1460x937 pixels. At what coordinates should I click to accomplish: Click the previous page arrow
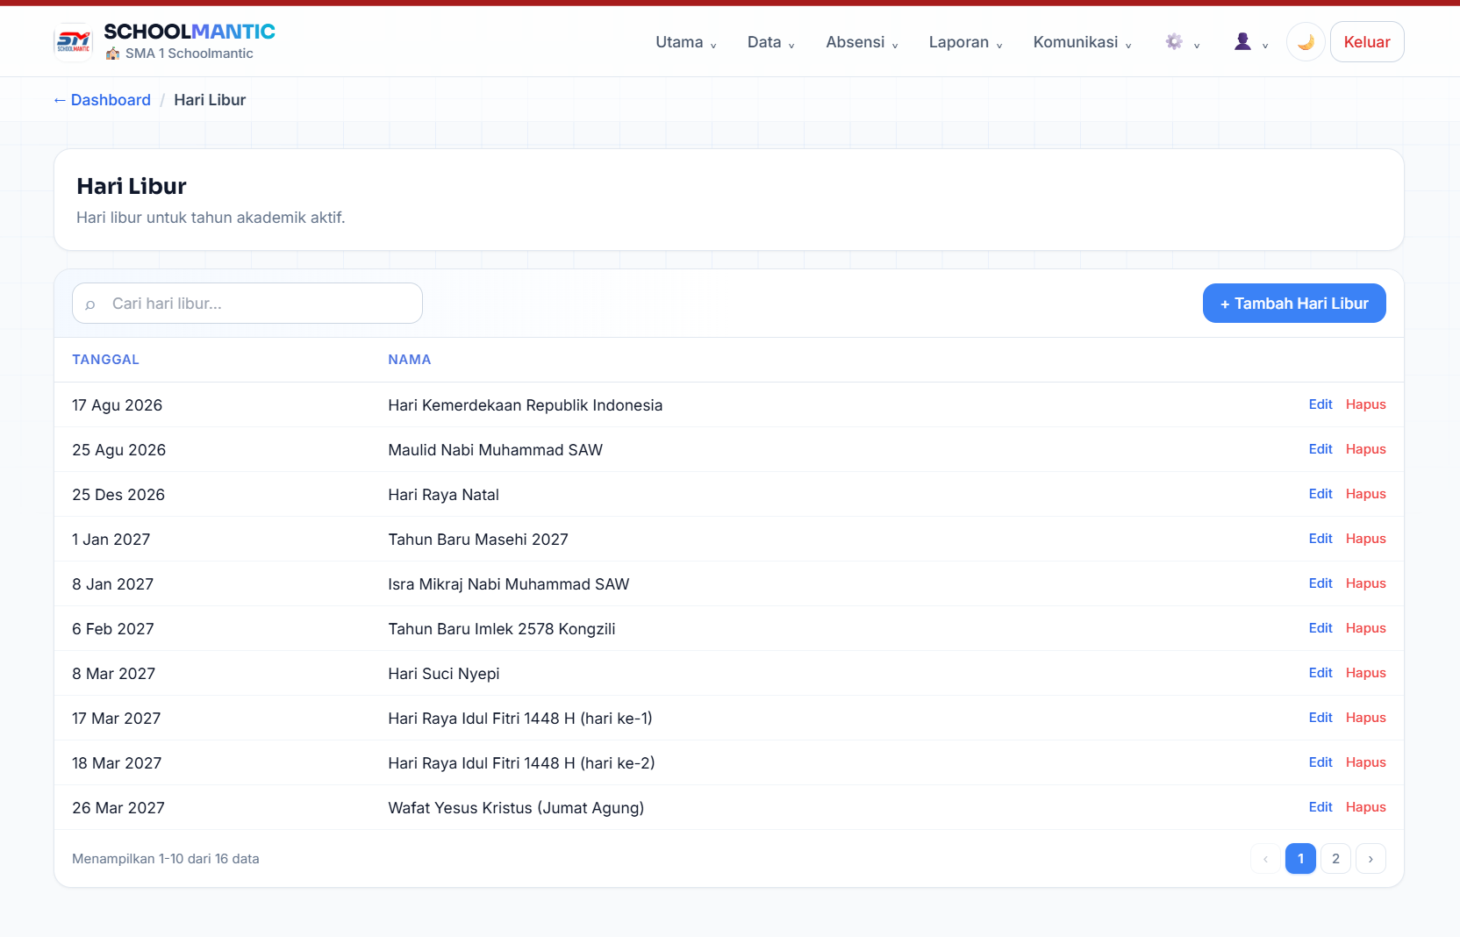pyautogui.click(x=1265, y=859)
